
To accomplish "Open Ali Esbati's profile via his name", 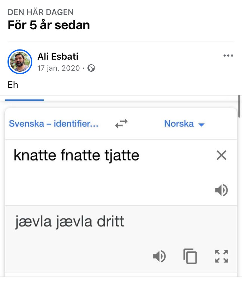I will click(58, 56).
